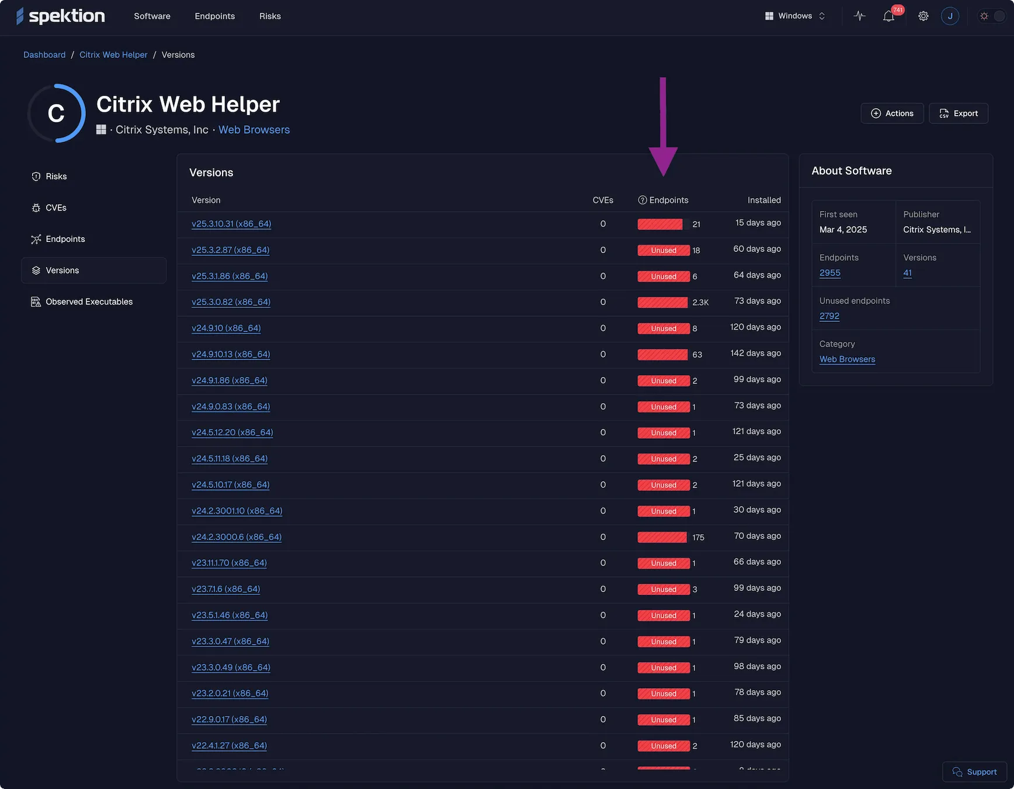Click the activity pulse icon in header
1014x789 pixels.
pos(859,16)
